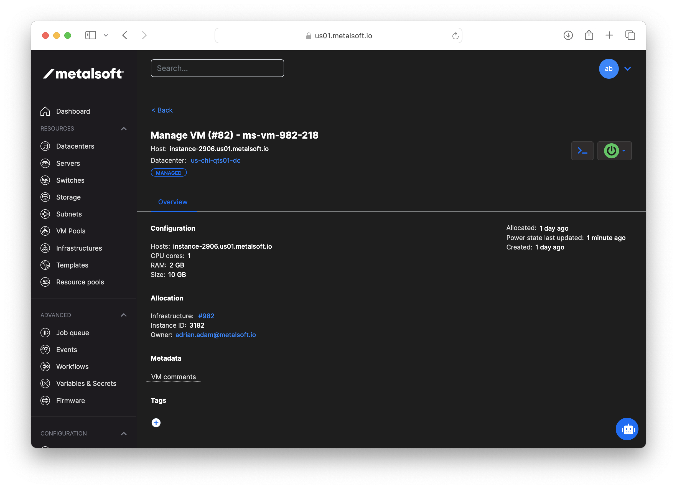
Task: Go to Dashboard in the sidebar
Action: 73,111
